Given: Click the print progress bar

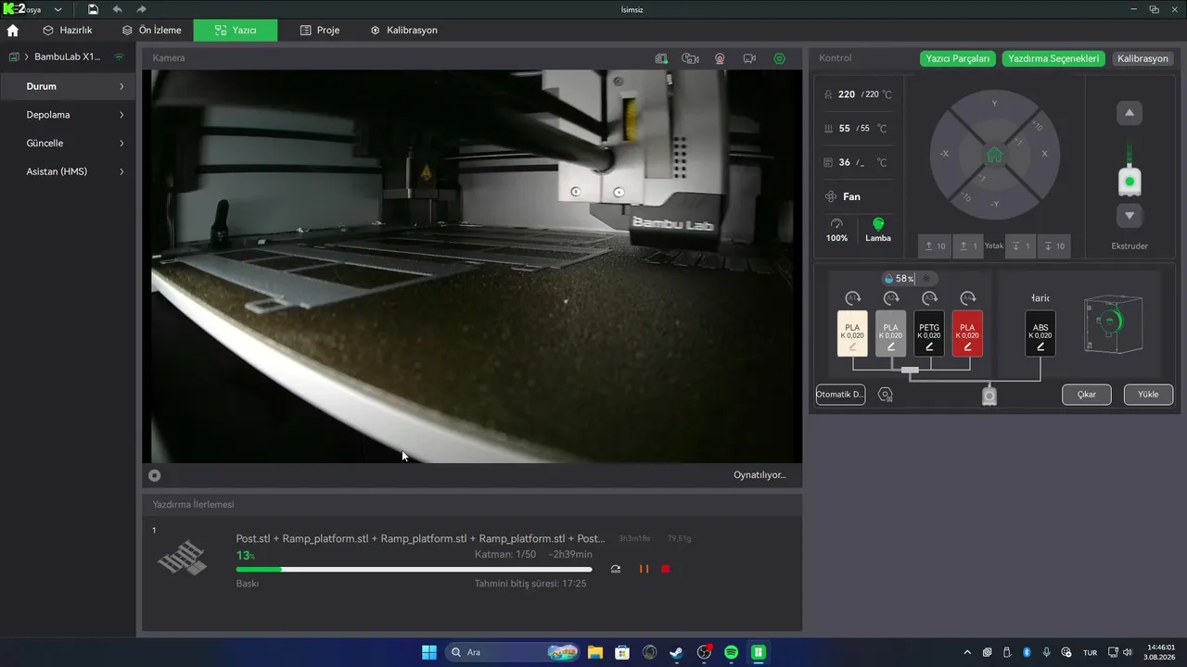Looking at the screenshot, I should (x=414, y=569).
